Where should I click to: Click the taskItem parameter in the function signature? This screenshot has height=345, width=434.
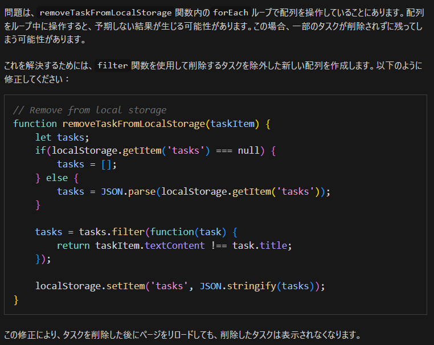(x=232, y=124)
